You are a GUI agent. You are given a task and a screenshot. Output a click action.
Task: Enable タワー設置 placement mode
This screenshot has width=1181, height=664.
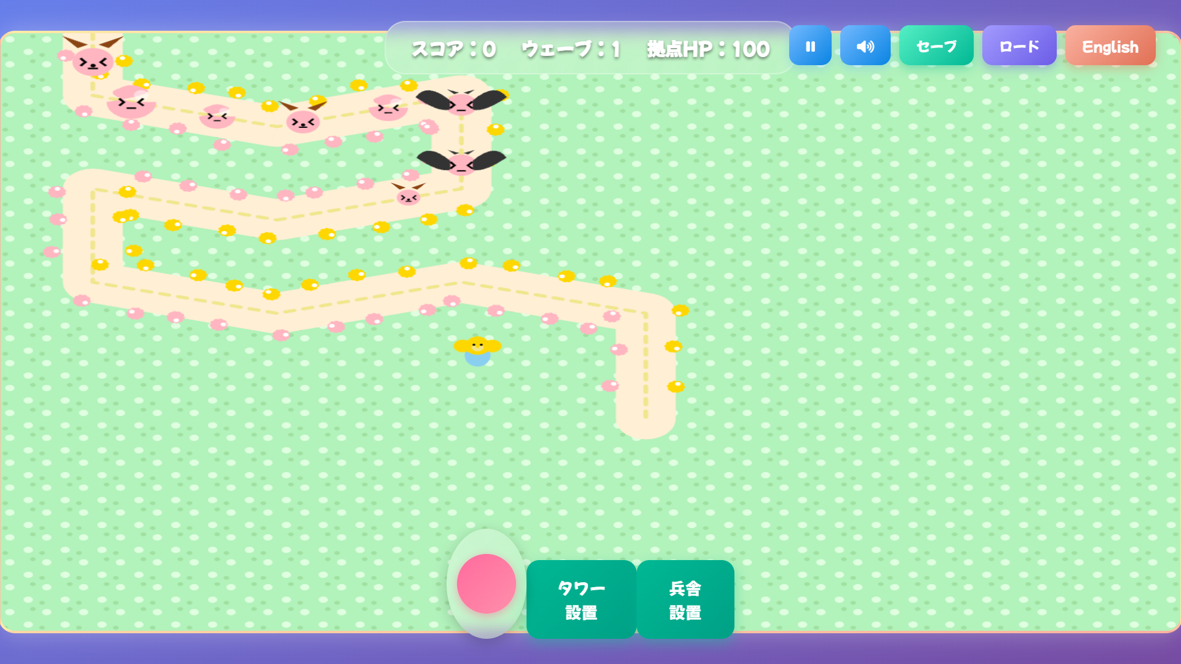[581, 599]
